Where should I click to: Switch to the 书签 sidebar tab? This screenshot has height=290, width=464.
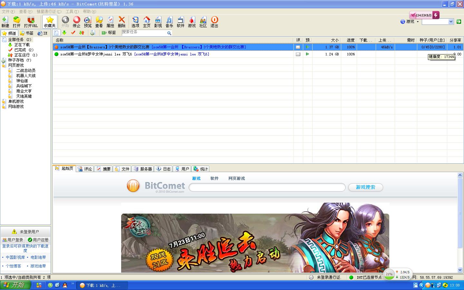(26, 33)
